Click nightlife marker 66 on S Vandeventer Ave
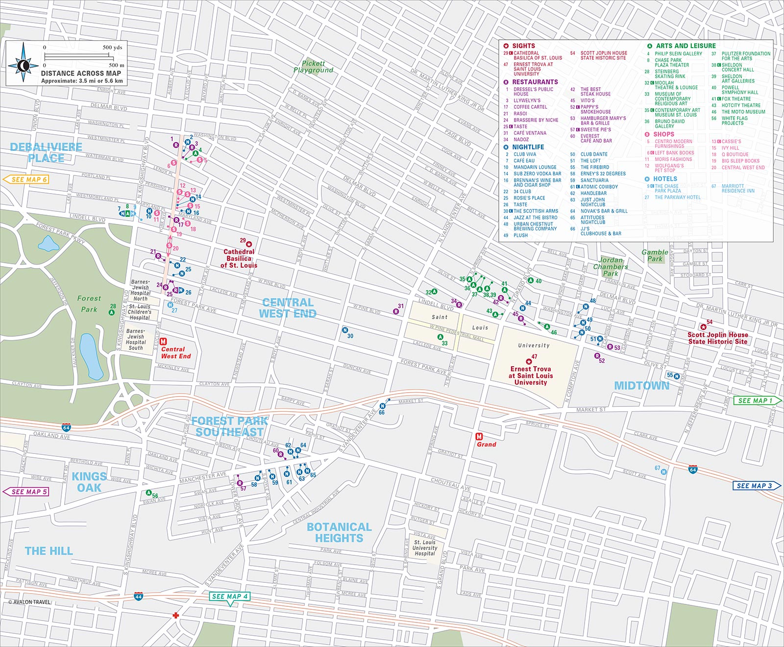The height and width of the screenshot is (647, 784). pos(383,406)
